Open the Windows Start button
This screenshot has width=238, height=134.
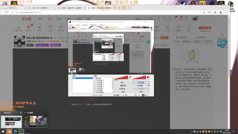[3, 131]
